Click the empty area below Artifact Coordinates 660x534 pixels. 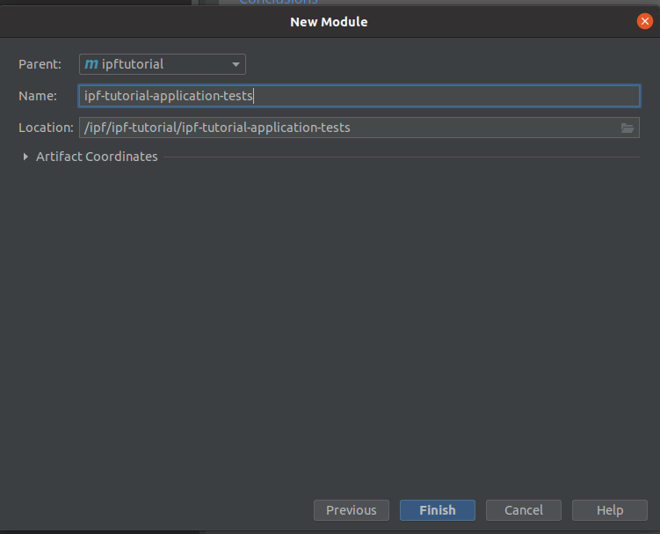pos(330,326)
